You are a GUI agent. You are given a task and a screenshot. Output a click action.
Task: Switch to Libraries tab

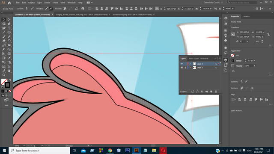[246, 16]
